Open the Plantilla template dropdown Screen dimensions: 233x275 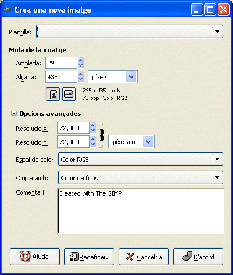[130, 32]
